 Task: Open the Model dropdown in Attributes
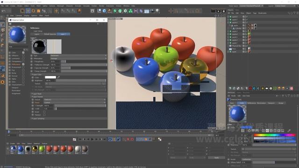pyautogui.click(x=269, y=159)
